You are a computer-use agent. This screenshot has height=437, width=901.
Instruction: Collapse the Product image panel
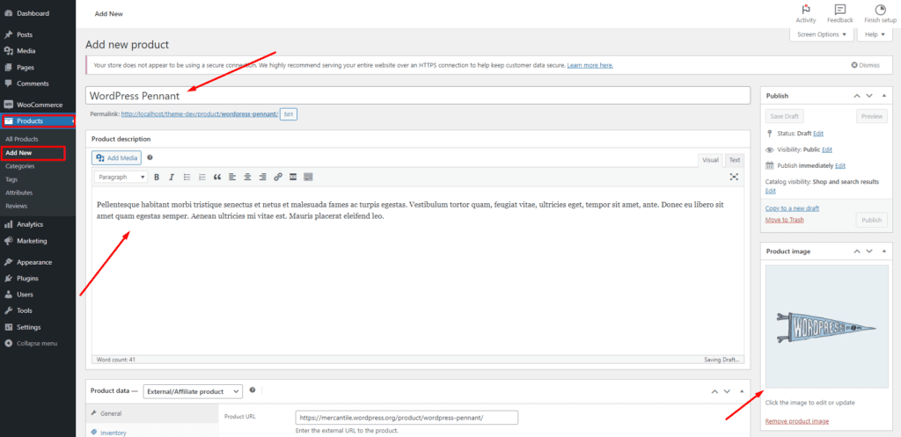(883, 251)
